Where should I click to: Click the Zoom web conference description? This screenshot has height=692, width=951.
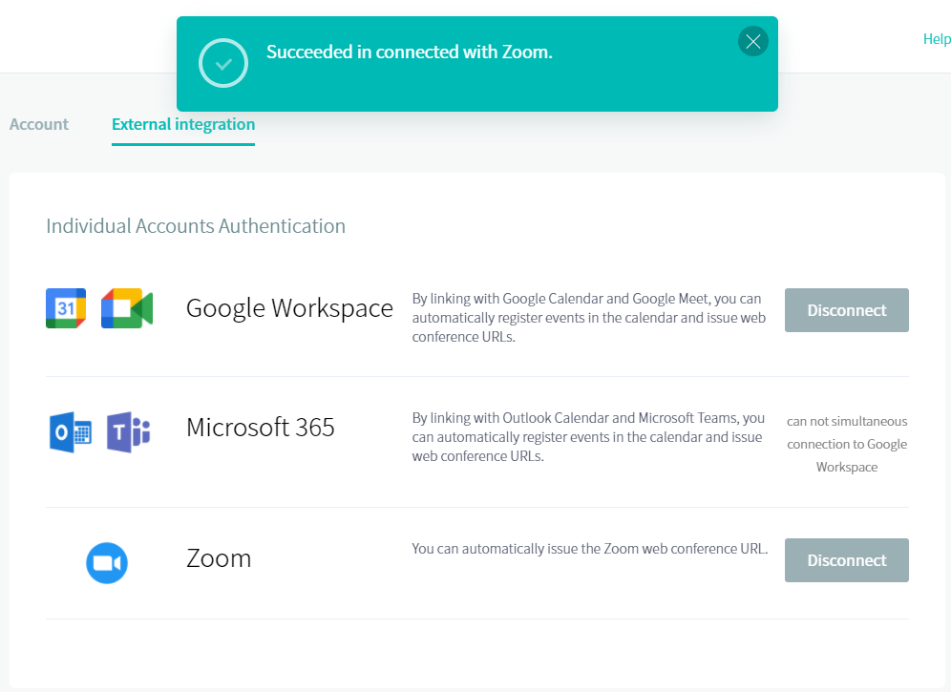tap(589, 548)
